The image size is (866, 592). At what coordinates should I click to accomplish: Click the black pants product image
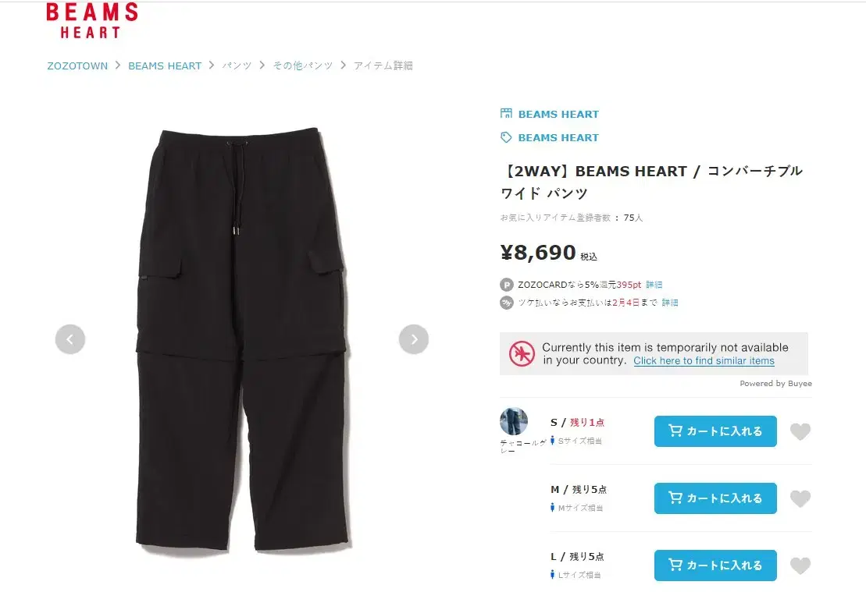[x=241, y=339]
